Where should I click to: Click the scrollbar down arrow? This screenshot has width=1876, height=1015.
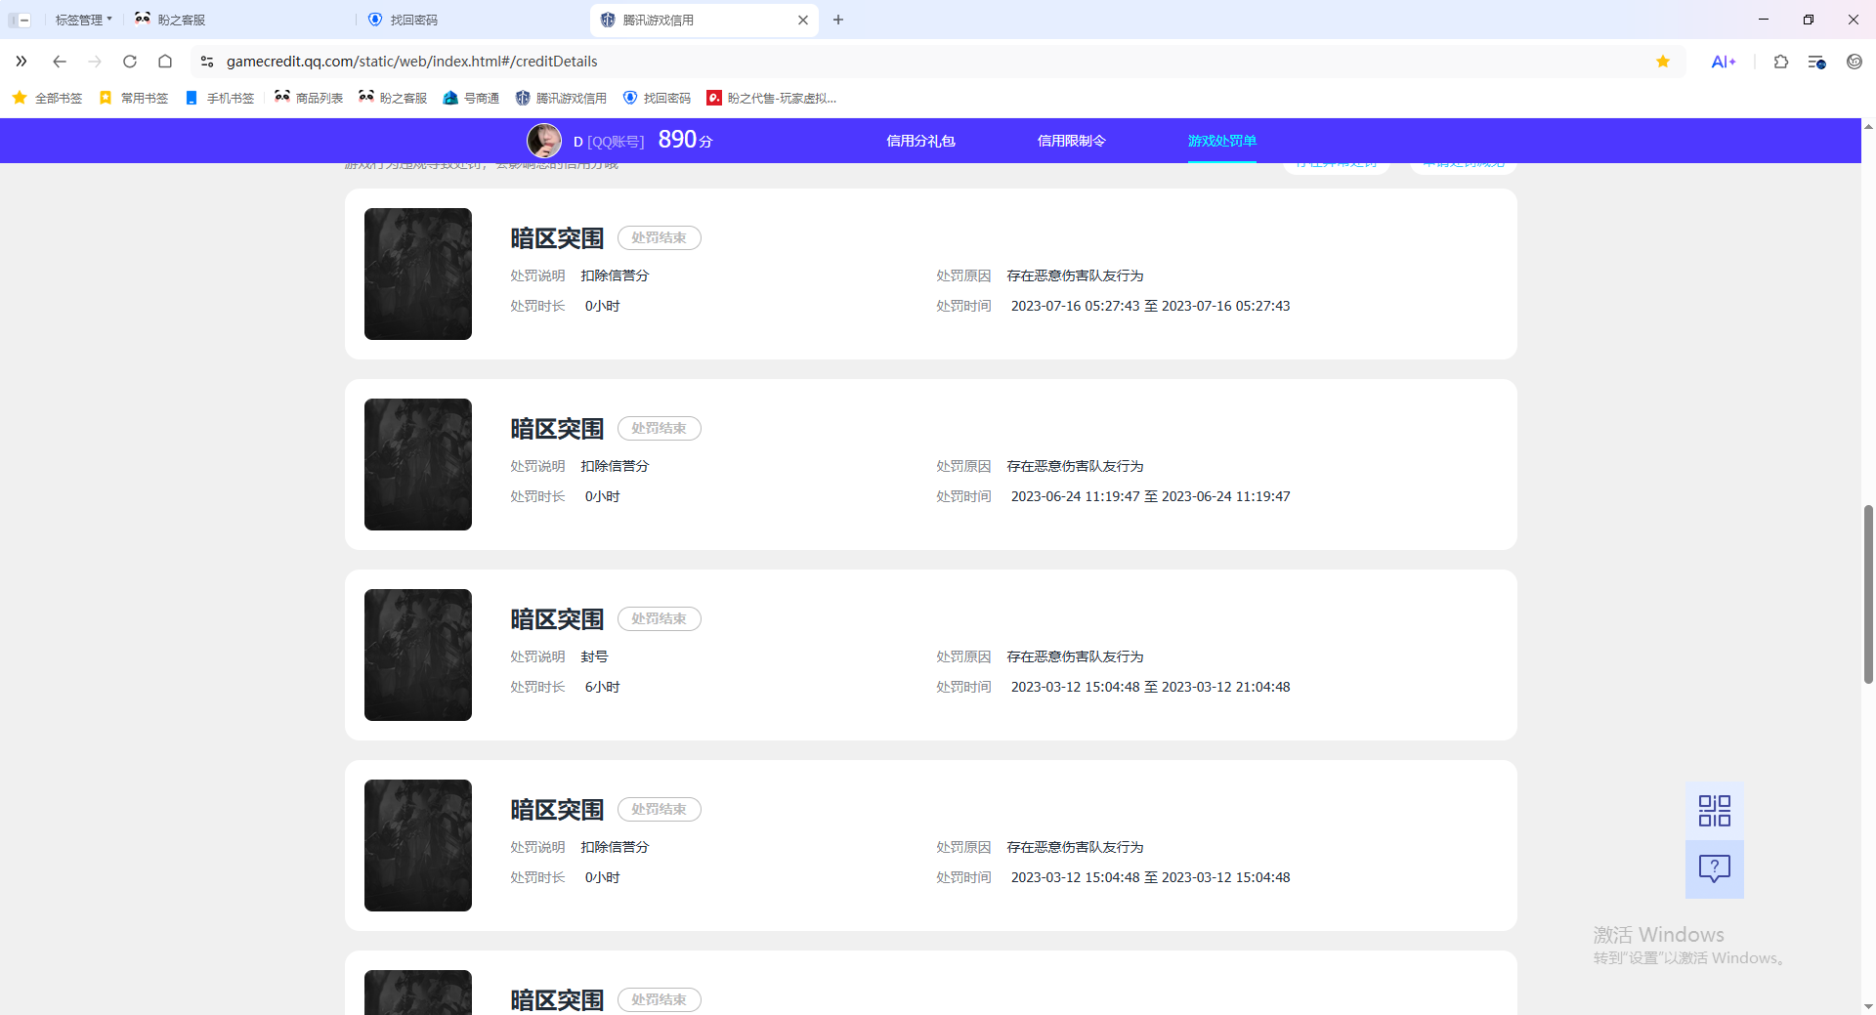[x=1868, y=1006]
